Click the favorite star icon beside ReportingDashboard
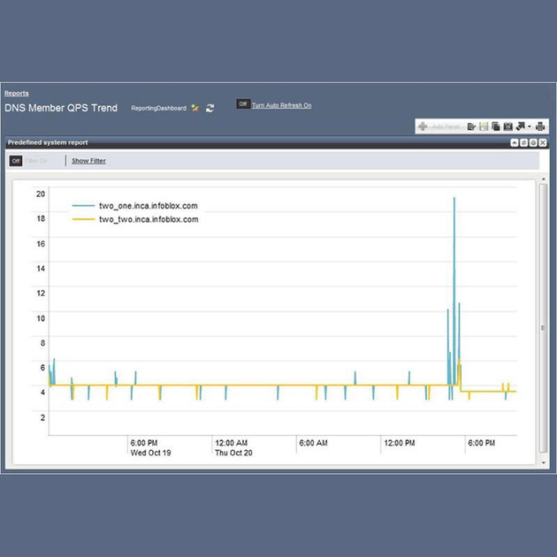Image resolution: width=557 pixels, height=557 pixels. point(195,108)
